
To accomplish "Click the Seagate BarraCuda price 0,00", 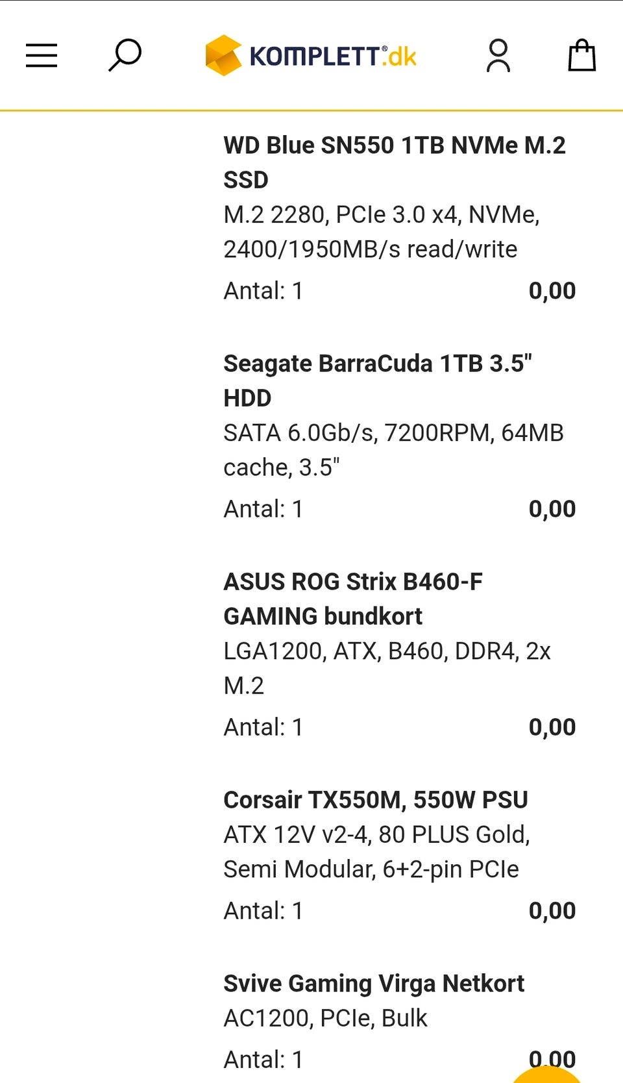I will (x=552, y=509).
